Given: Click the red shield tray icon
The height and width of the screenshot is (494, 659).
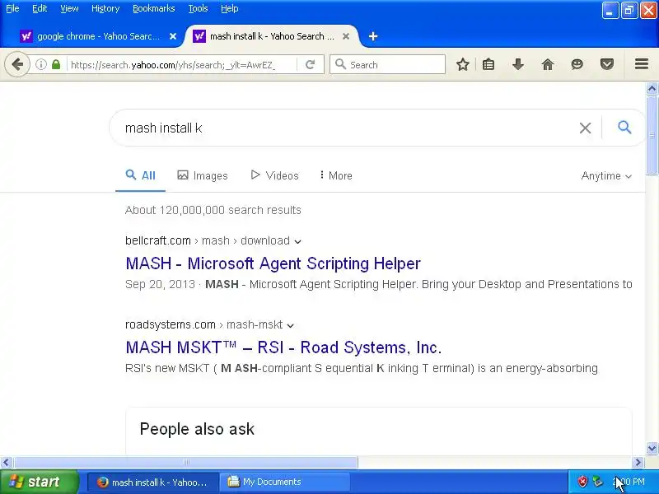Looking at the screenshot, I should (x=582, y=482).
